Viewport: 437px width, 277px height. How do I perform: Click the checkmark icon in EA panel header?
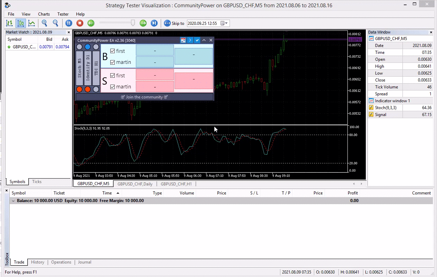coord(197,40)
